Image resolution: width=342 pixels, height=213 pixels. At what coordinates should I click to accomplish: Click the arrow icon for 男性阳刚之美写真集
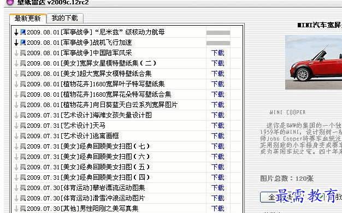click(16, 209)
